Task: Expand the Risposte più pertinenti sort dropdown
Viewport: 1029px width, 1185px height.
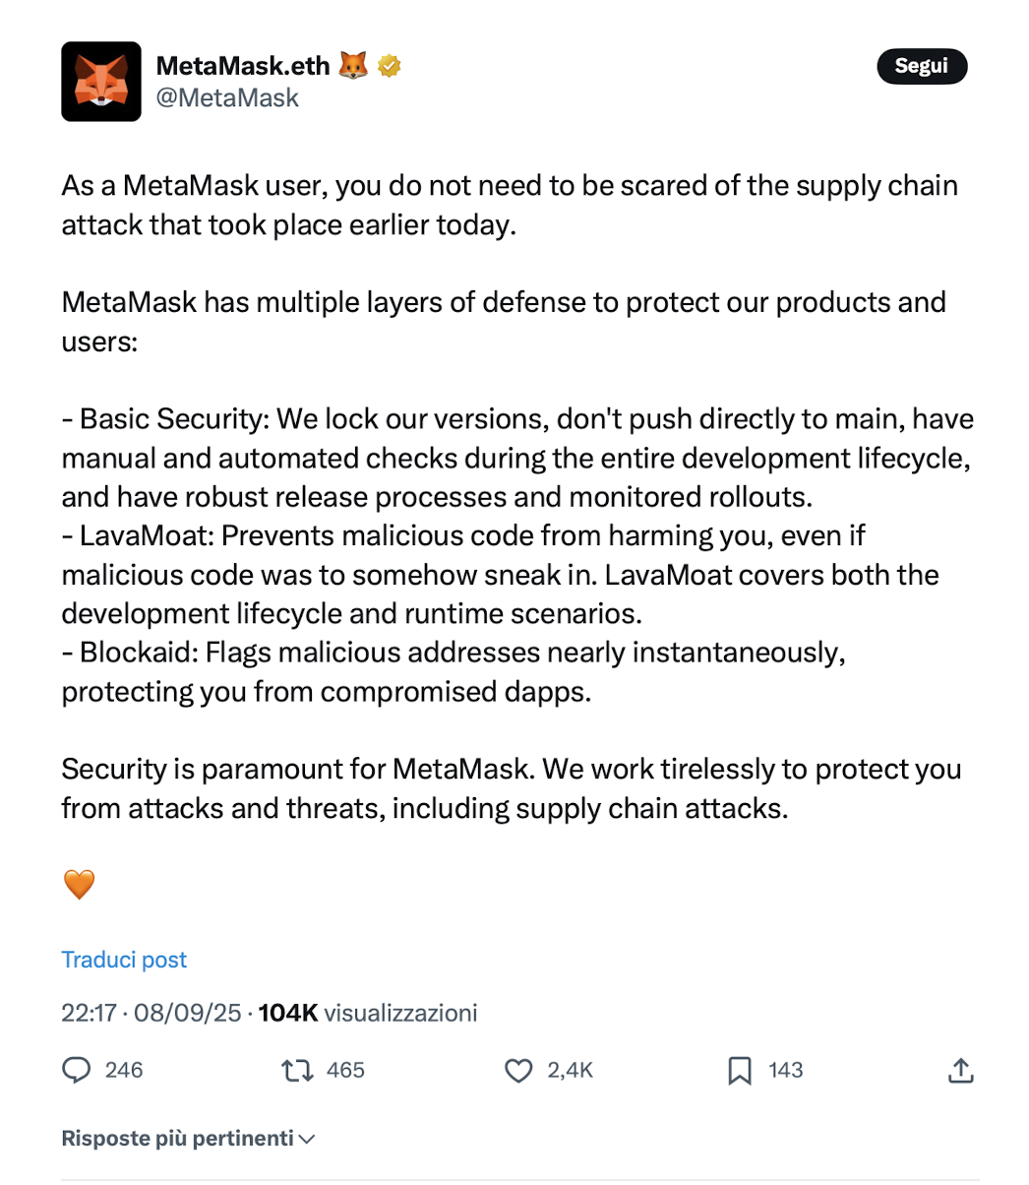Action: (x=188, y=1139)
